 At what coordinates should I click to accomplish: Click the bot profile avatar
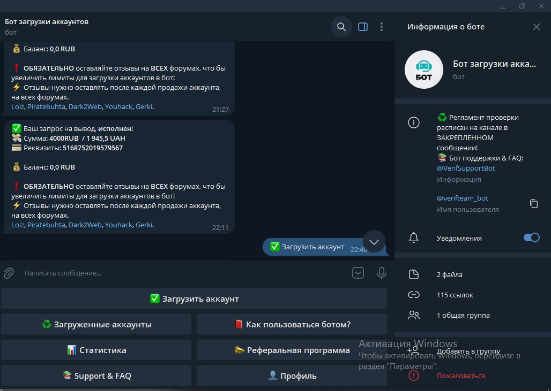pyautogui.click(x=423, y=70)
